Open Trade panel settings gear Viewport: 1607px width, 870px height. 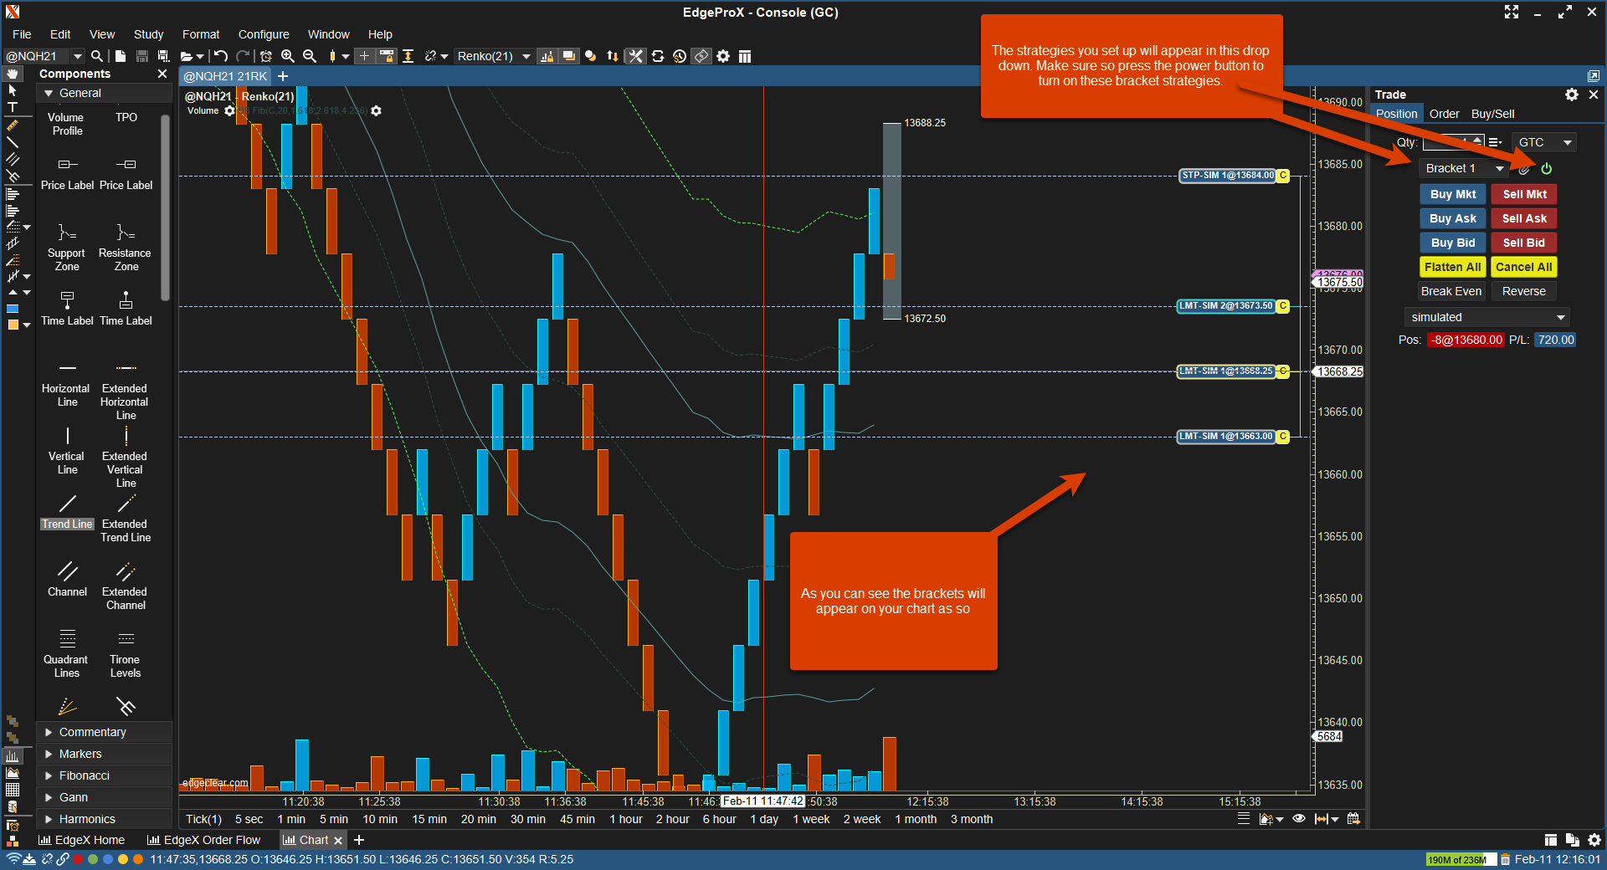1572,95
